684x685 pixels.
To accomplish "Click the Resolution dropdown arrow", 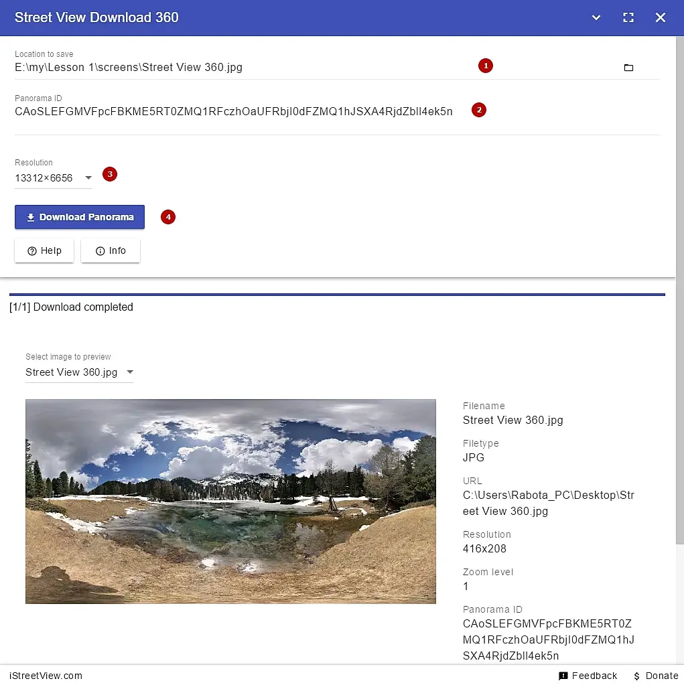I will pyautogui.click(x=88, y=178).
